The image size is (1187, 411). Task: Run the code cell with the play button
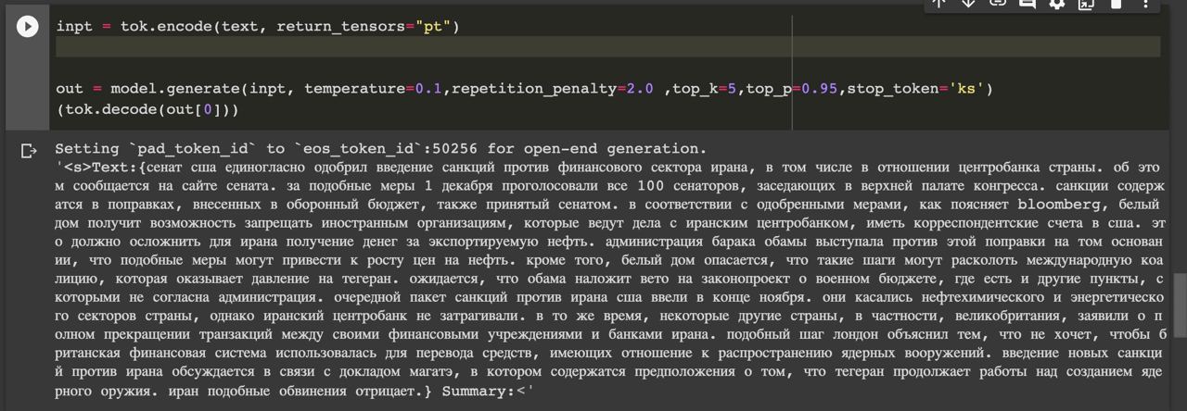pyautogui.click(x=28, y=27)
